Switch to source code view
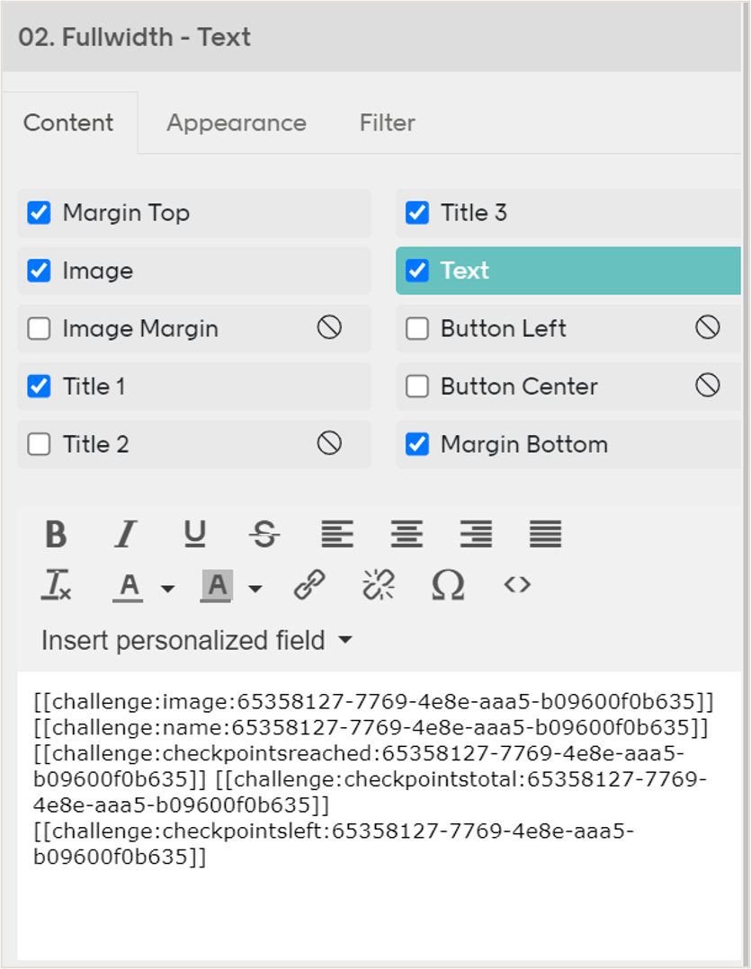 tap(517, 585)
